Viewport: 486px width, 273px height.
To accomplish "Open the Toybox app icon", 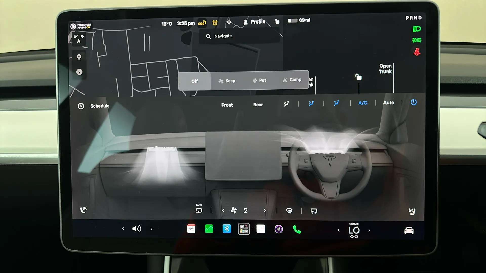I will coord(244,229).
